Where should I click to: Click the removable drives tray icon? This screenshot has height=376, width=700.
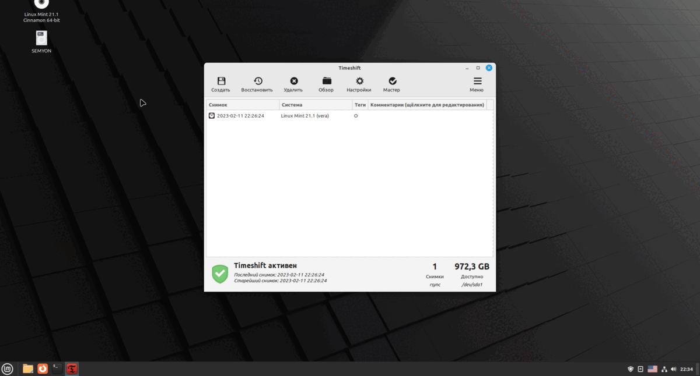(x=640, y=369)
